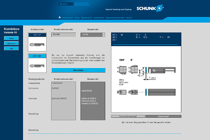The width and height of the screenshot is (210, 140).
Task: Open the Engineering & Branchen menu
Action: tap(115, 18)
